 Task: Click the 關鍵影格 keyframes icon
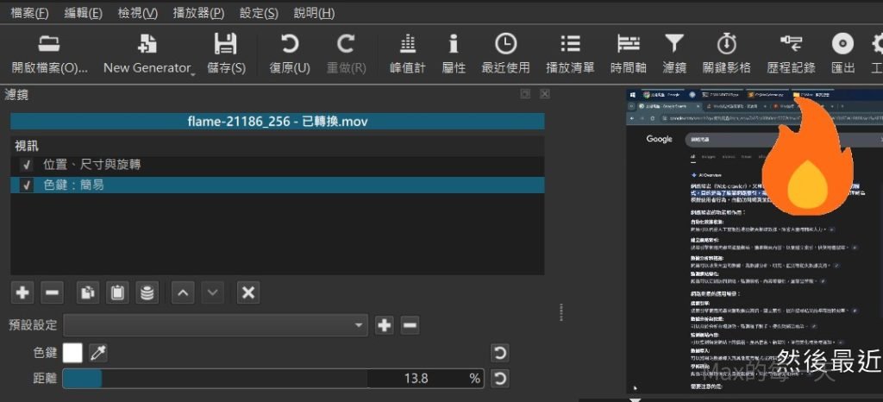point(726,45)
